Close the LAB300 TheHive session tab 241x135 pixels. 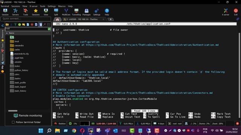(104, 19)
